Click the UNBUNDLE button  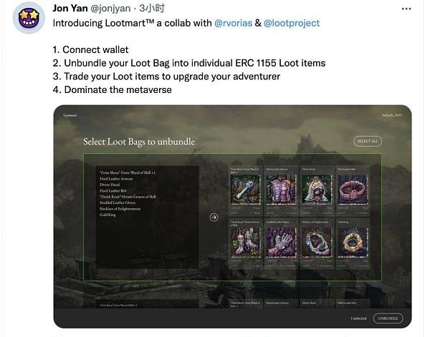tap(388, 318)
